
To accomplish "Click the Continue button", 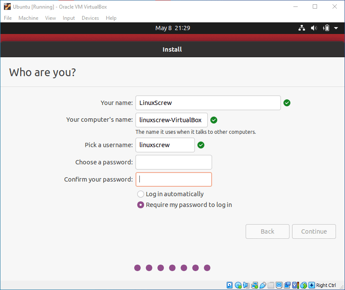I will [314, 231].
